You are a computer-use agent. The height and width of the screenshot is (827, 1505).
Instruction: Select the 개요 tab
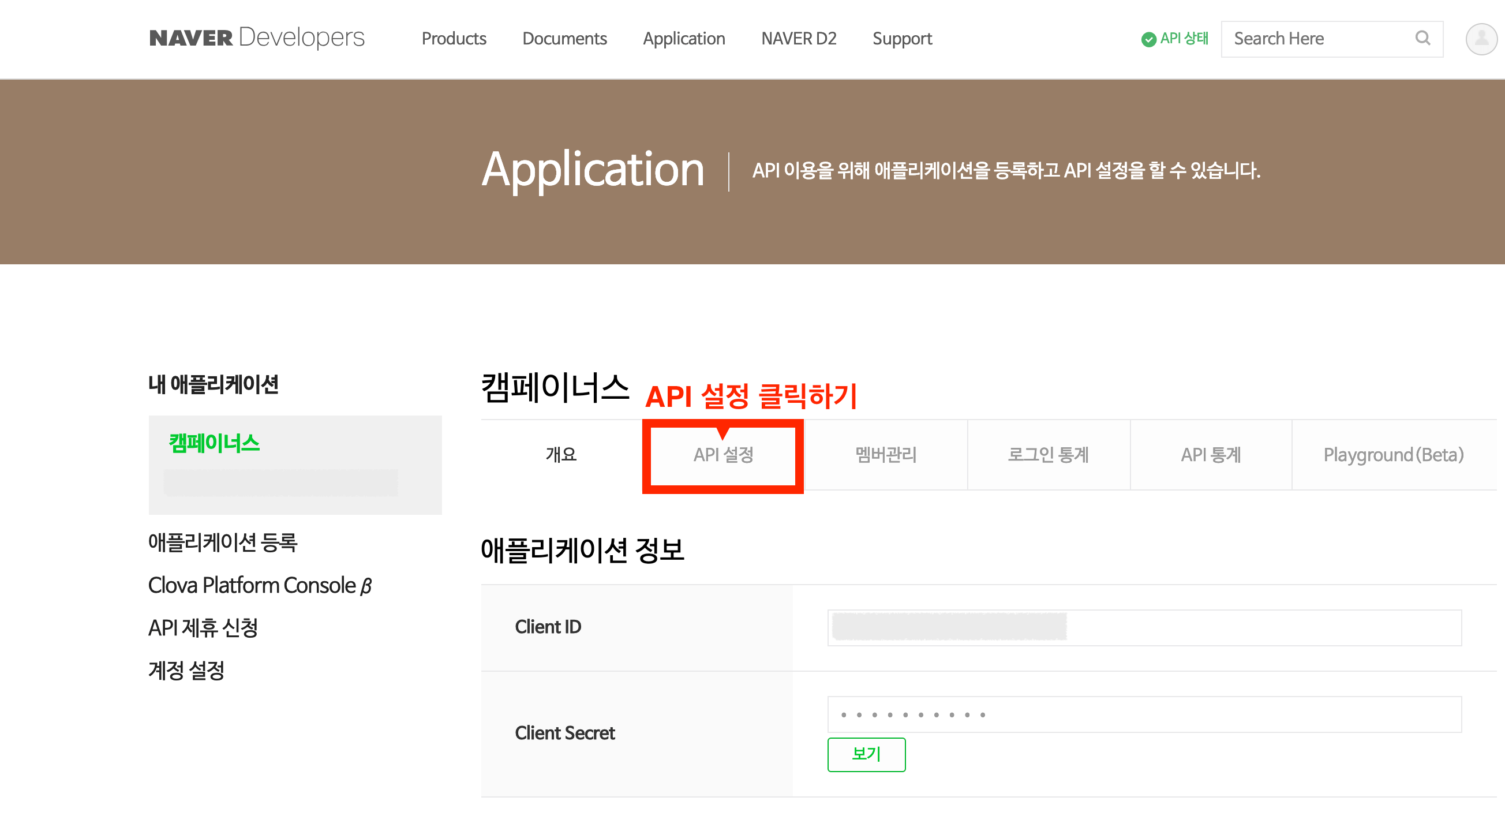pos(561,454)
